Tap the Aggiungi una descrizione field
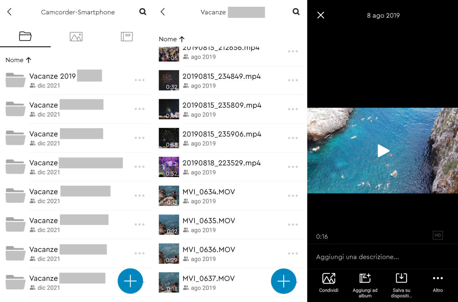Screen dimensions: 458x302 pos(357,257)
